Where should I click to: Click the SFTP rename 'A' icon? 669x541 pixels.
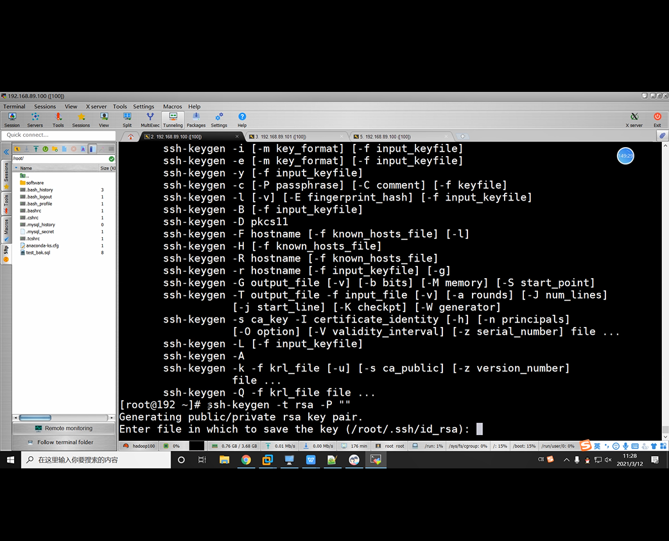pyautogui.click(x=83, y=149)
